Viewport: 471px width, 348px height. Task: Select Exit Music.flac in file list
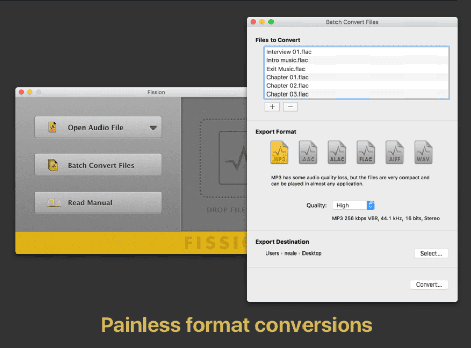[x=357, y=69]
